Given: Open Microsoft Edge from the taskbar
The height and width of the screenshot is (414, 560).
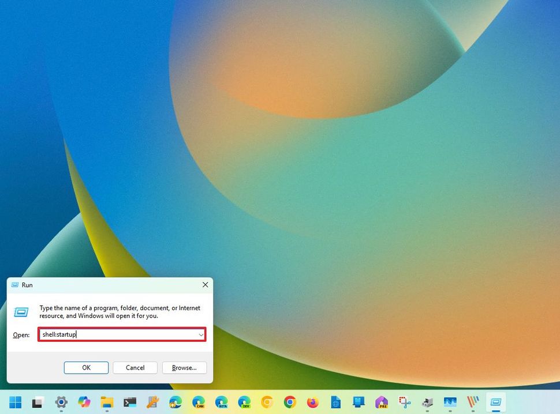Looking at the screenshot, I should [176, 402].
